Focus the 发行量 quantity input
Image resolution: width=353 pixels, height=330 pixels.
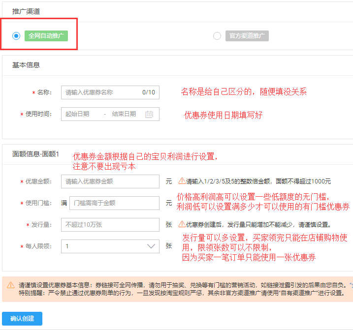click(110, 225)
